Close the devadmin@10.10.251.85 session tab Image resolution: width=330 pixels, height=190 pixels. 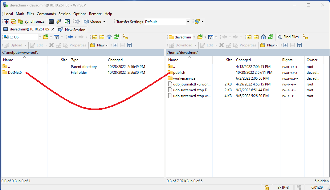53,30
